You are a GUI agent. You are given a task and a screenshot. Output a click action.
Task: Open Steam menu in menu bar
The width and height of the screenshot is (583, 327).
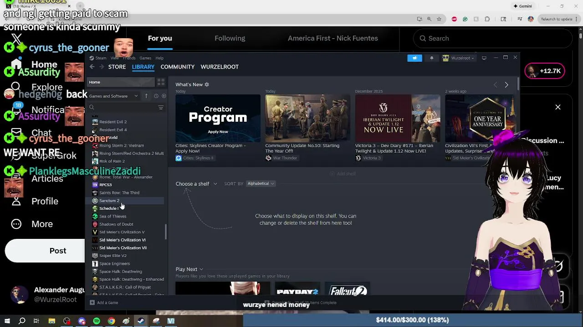pos(101,58)
